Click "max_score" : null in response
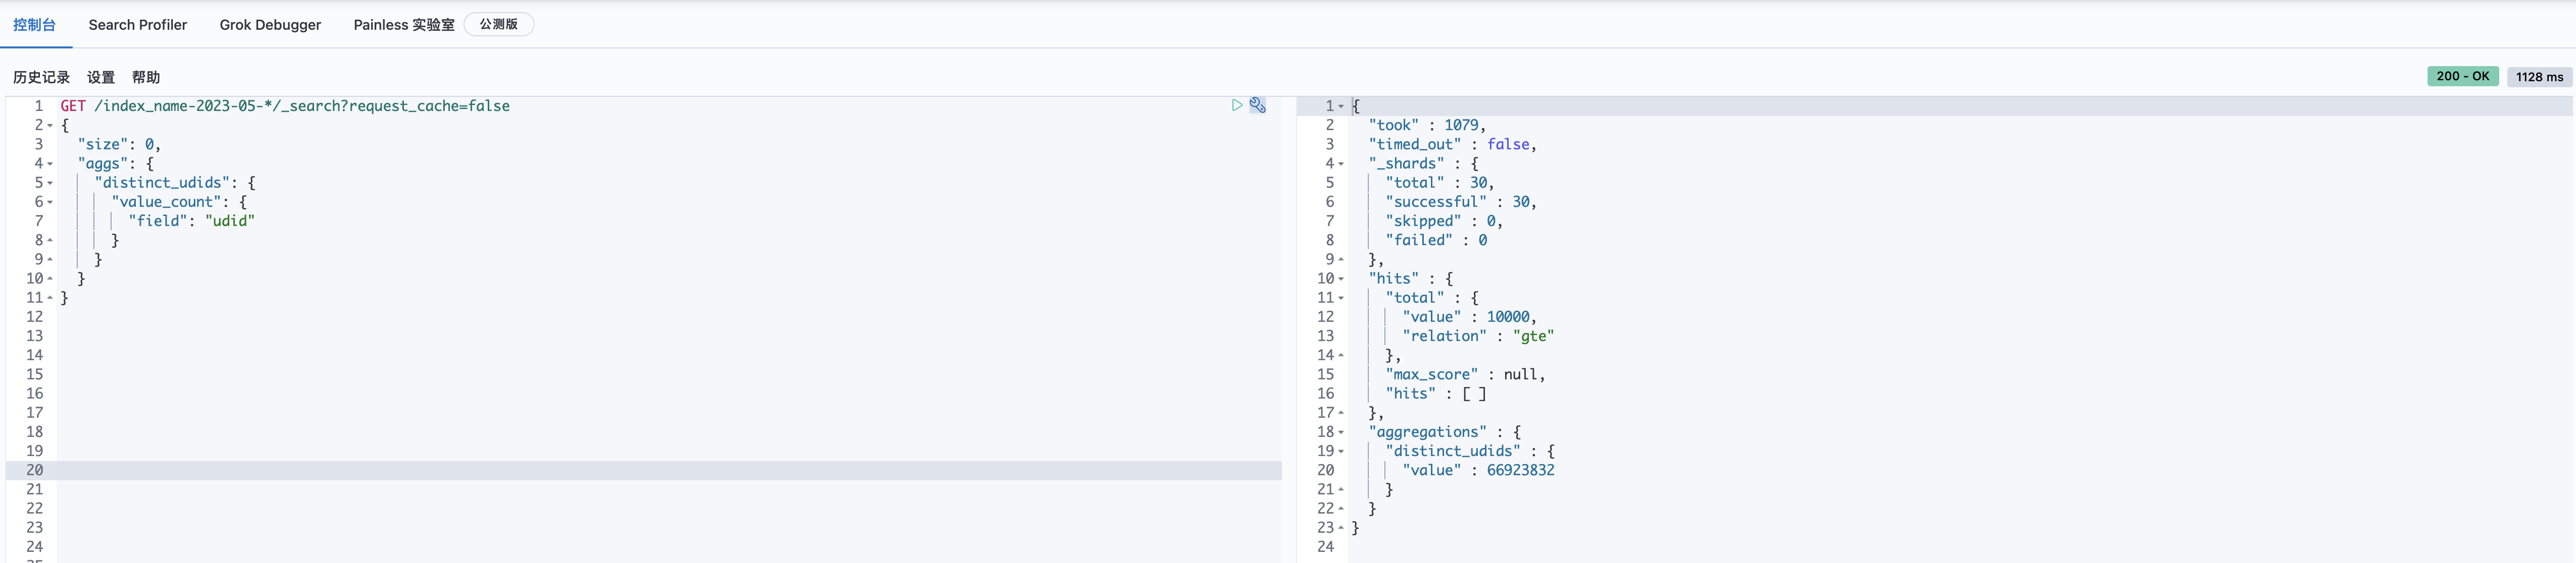This screenshot has width=2576, height=563. pyautogui.click(x=1465, y=375)
